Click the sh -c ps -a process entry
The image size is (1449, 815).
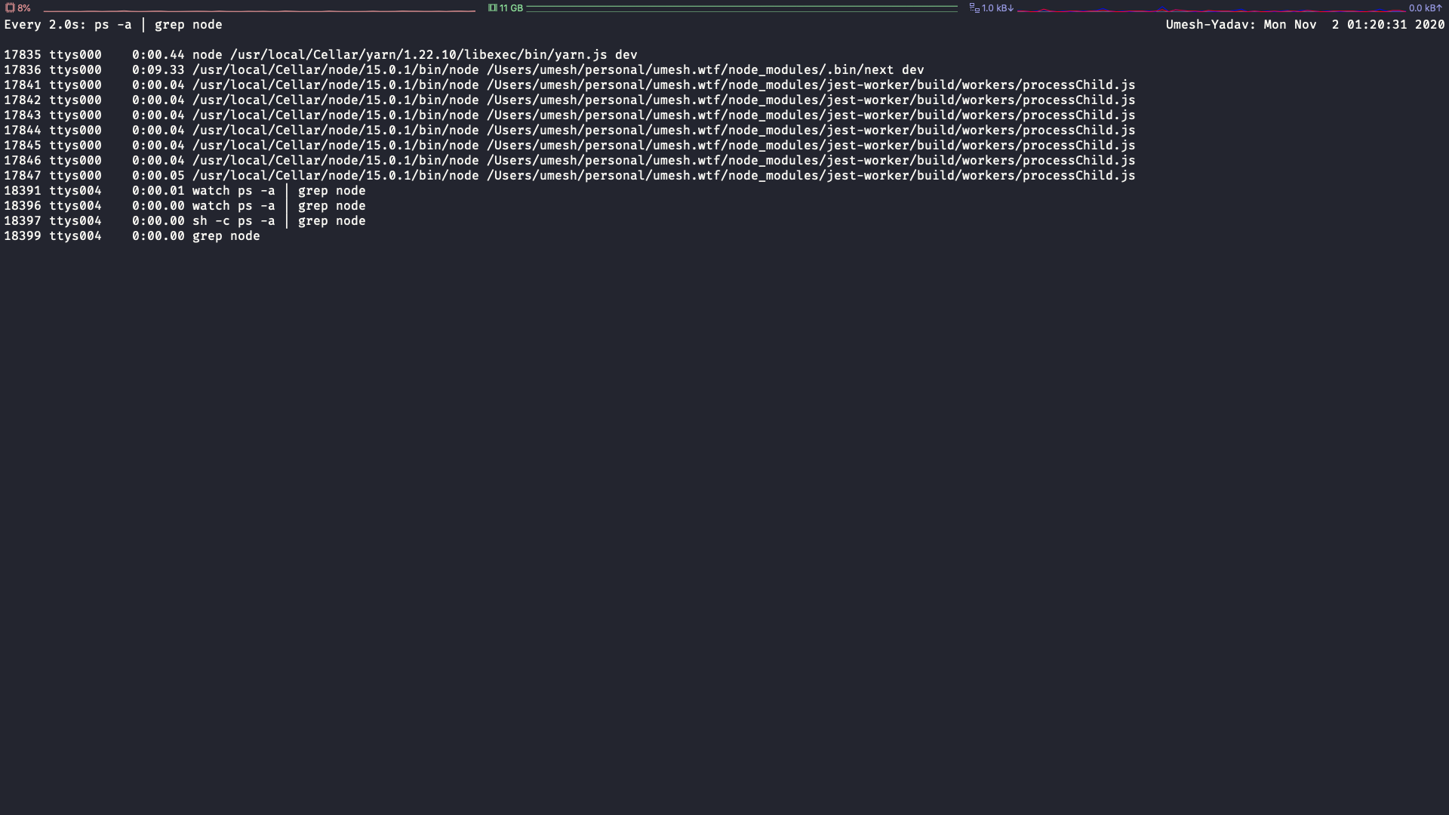(185, 220)
